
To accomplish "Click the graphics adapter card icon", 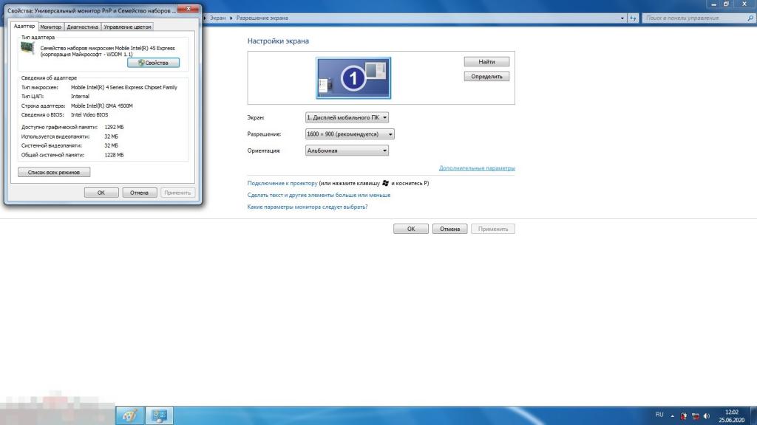I will tap(27, 48).
